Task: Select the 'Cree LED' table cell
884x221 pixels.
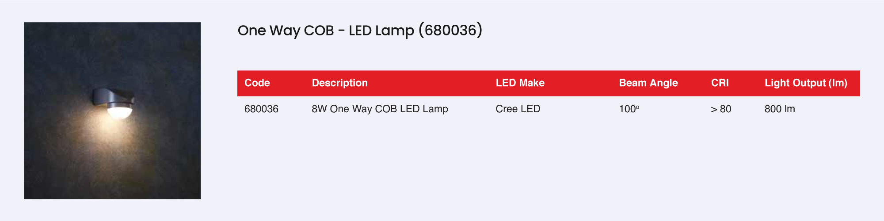Action: pyautogui.click(x=518, y=109)
